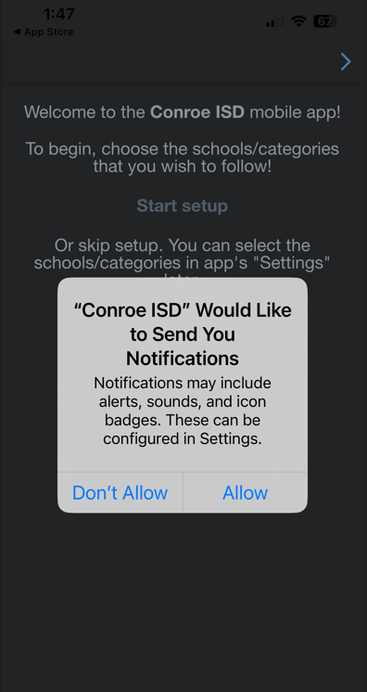Click the 'To begin, choose the schools' text
Screen dimensions: 367x692
point(183,158)
